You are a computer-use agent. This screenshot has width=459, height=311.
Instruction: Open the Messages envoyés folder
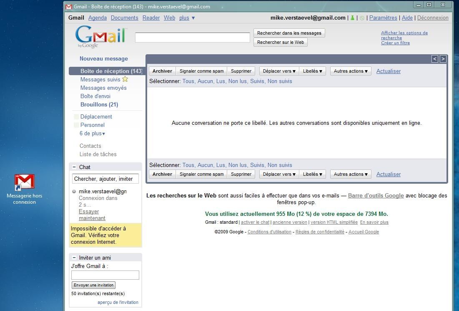104,88
